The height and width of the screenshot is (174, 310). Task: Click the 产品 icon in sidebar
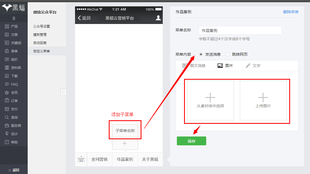[7, 26]
